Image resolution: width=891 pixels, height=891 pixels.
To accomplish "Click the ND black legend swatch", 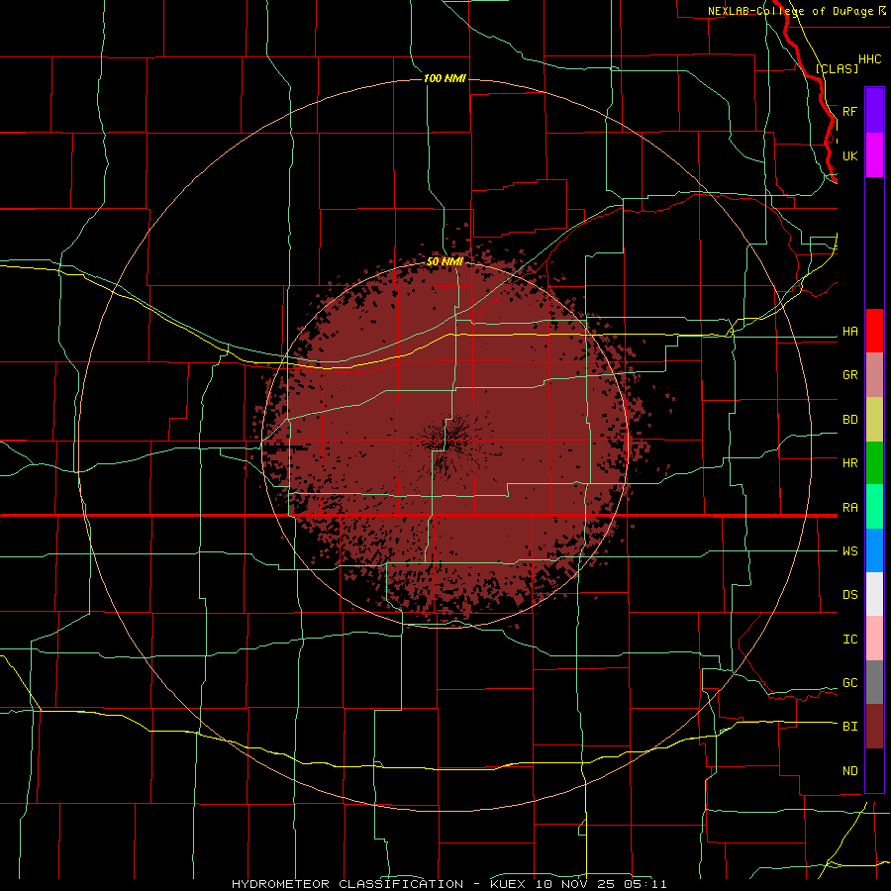I will pyautogui.click(x=874, y=770).
